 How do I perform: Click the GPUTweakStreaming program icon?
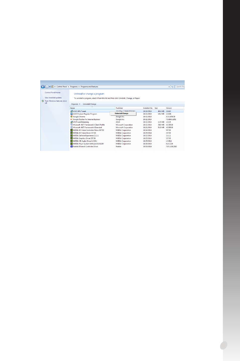(71, 122)
